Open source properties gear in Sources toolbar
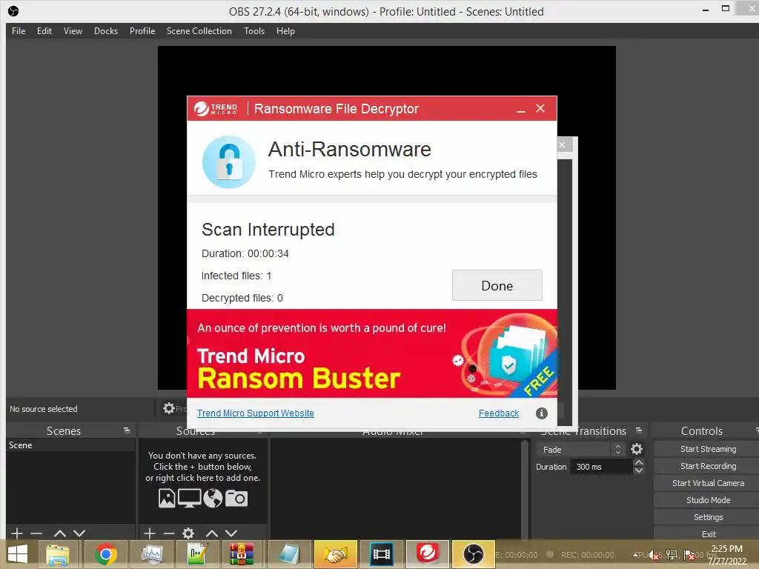The width and height of the screenshot is (759, 569). click(x=188, y=533)
